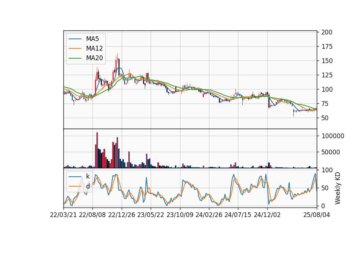Screen dimensions: 352x253
Task: Click the price axis value 125
Action: tap(327, 75)
